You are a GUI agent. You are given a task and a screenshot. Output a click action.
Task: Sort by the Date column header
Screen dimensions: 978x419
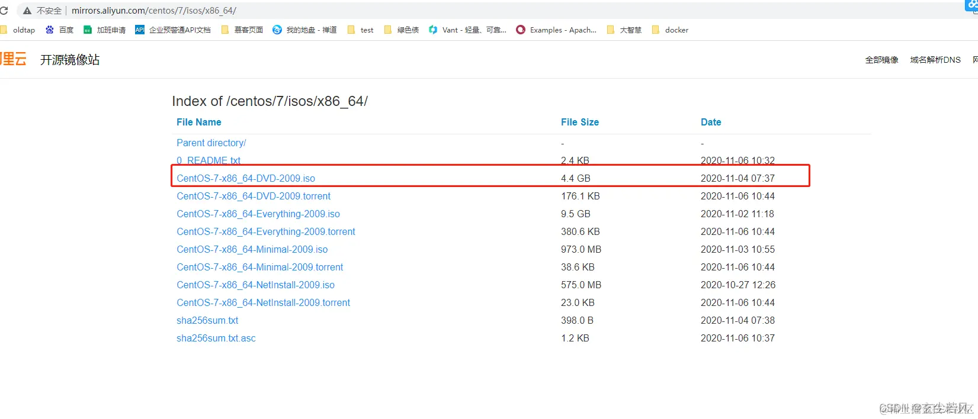(711, 122)
